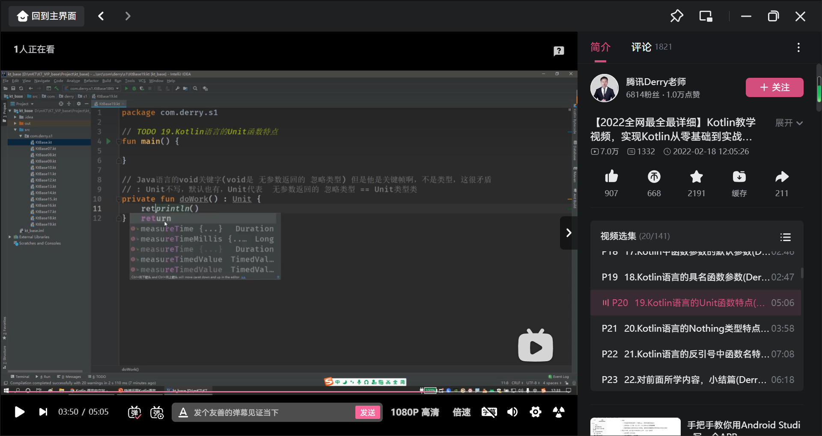The image size is (822, 436).
Task: Favorite the video with the star icon
Action: (697, 177)
